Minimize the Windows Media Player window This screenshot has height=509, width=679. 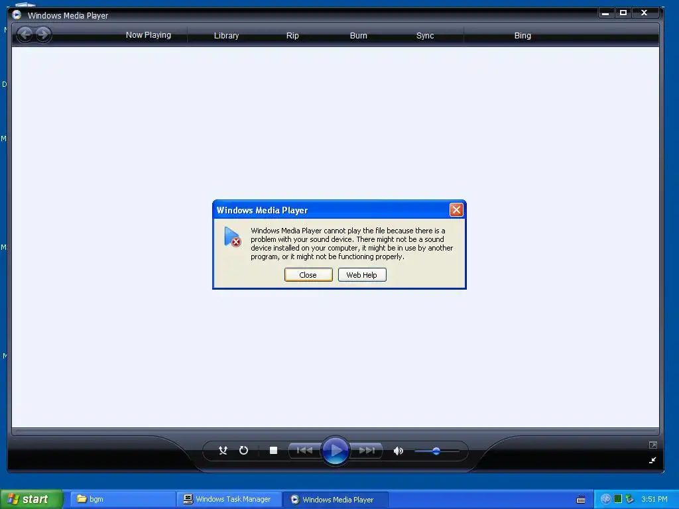[605, 13]
